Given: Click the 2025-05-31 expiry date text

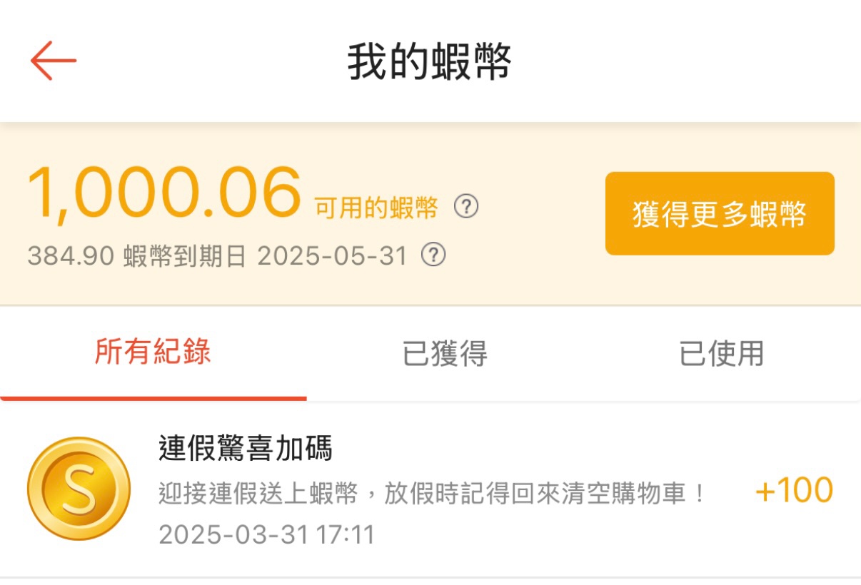Looking at the screenshot, I should pos(332,255).
